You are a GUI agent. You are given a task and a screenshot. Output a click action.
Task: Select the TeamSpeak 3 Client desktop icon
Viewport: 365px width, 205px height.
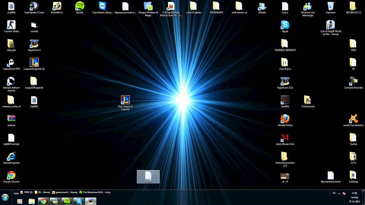click(x=34, y=8)
